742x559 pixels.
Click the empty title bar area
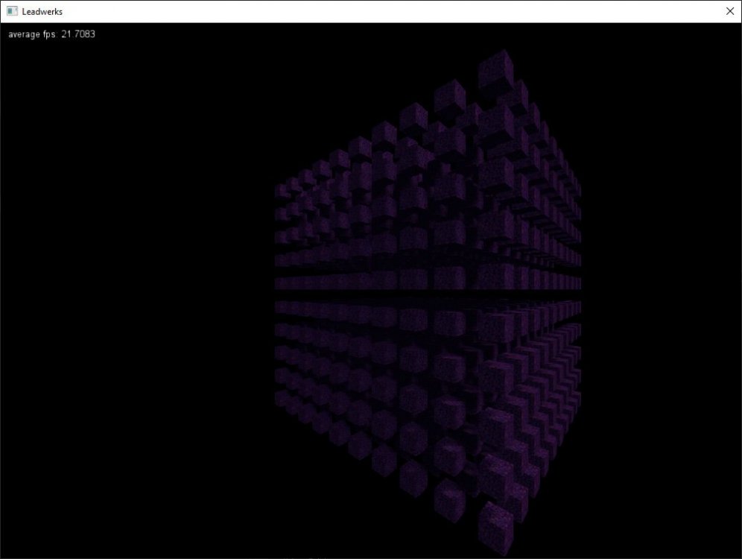pos(372,11)
